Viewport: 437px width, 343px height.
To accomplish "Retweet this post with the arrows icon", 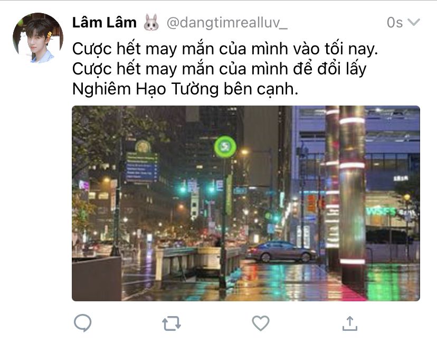I will click(172, 323).
